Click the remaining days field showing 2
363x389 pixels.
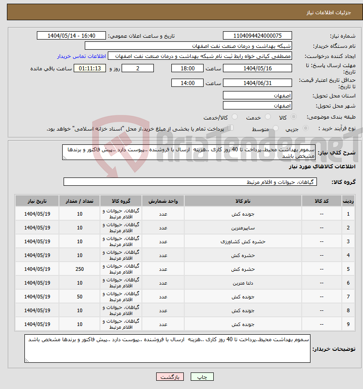click(x=138, y=68)
